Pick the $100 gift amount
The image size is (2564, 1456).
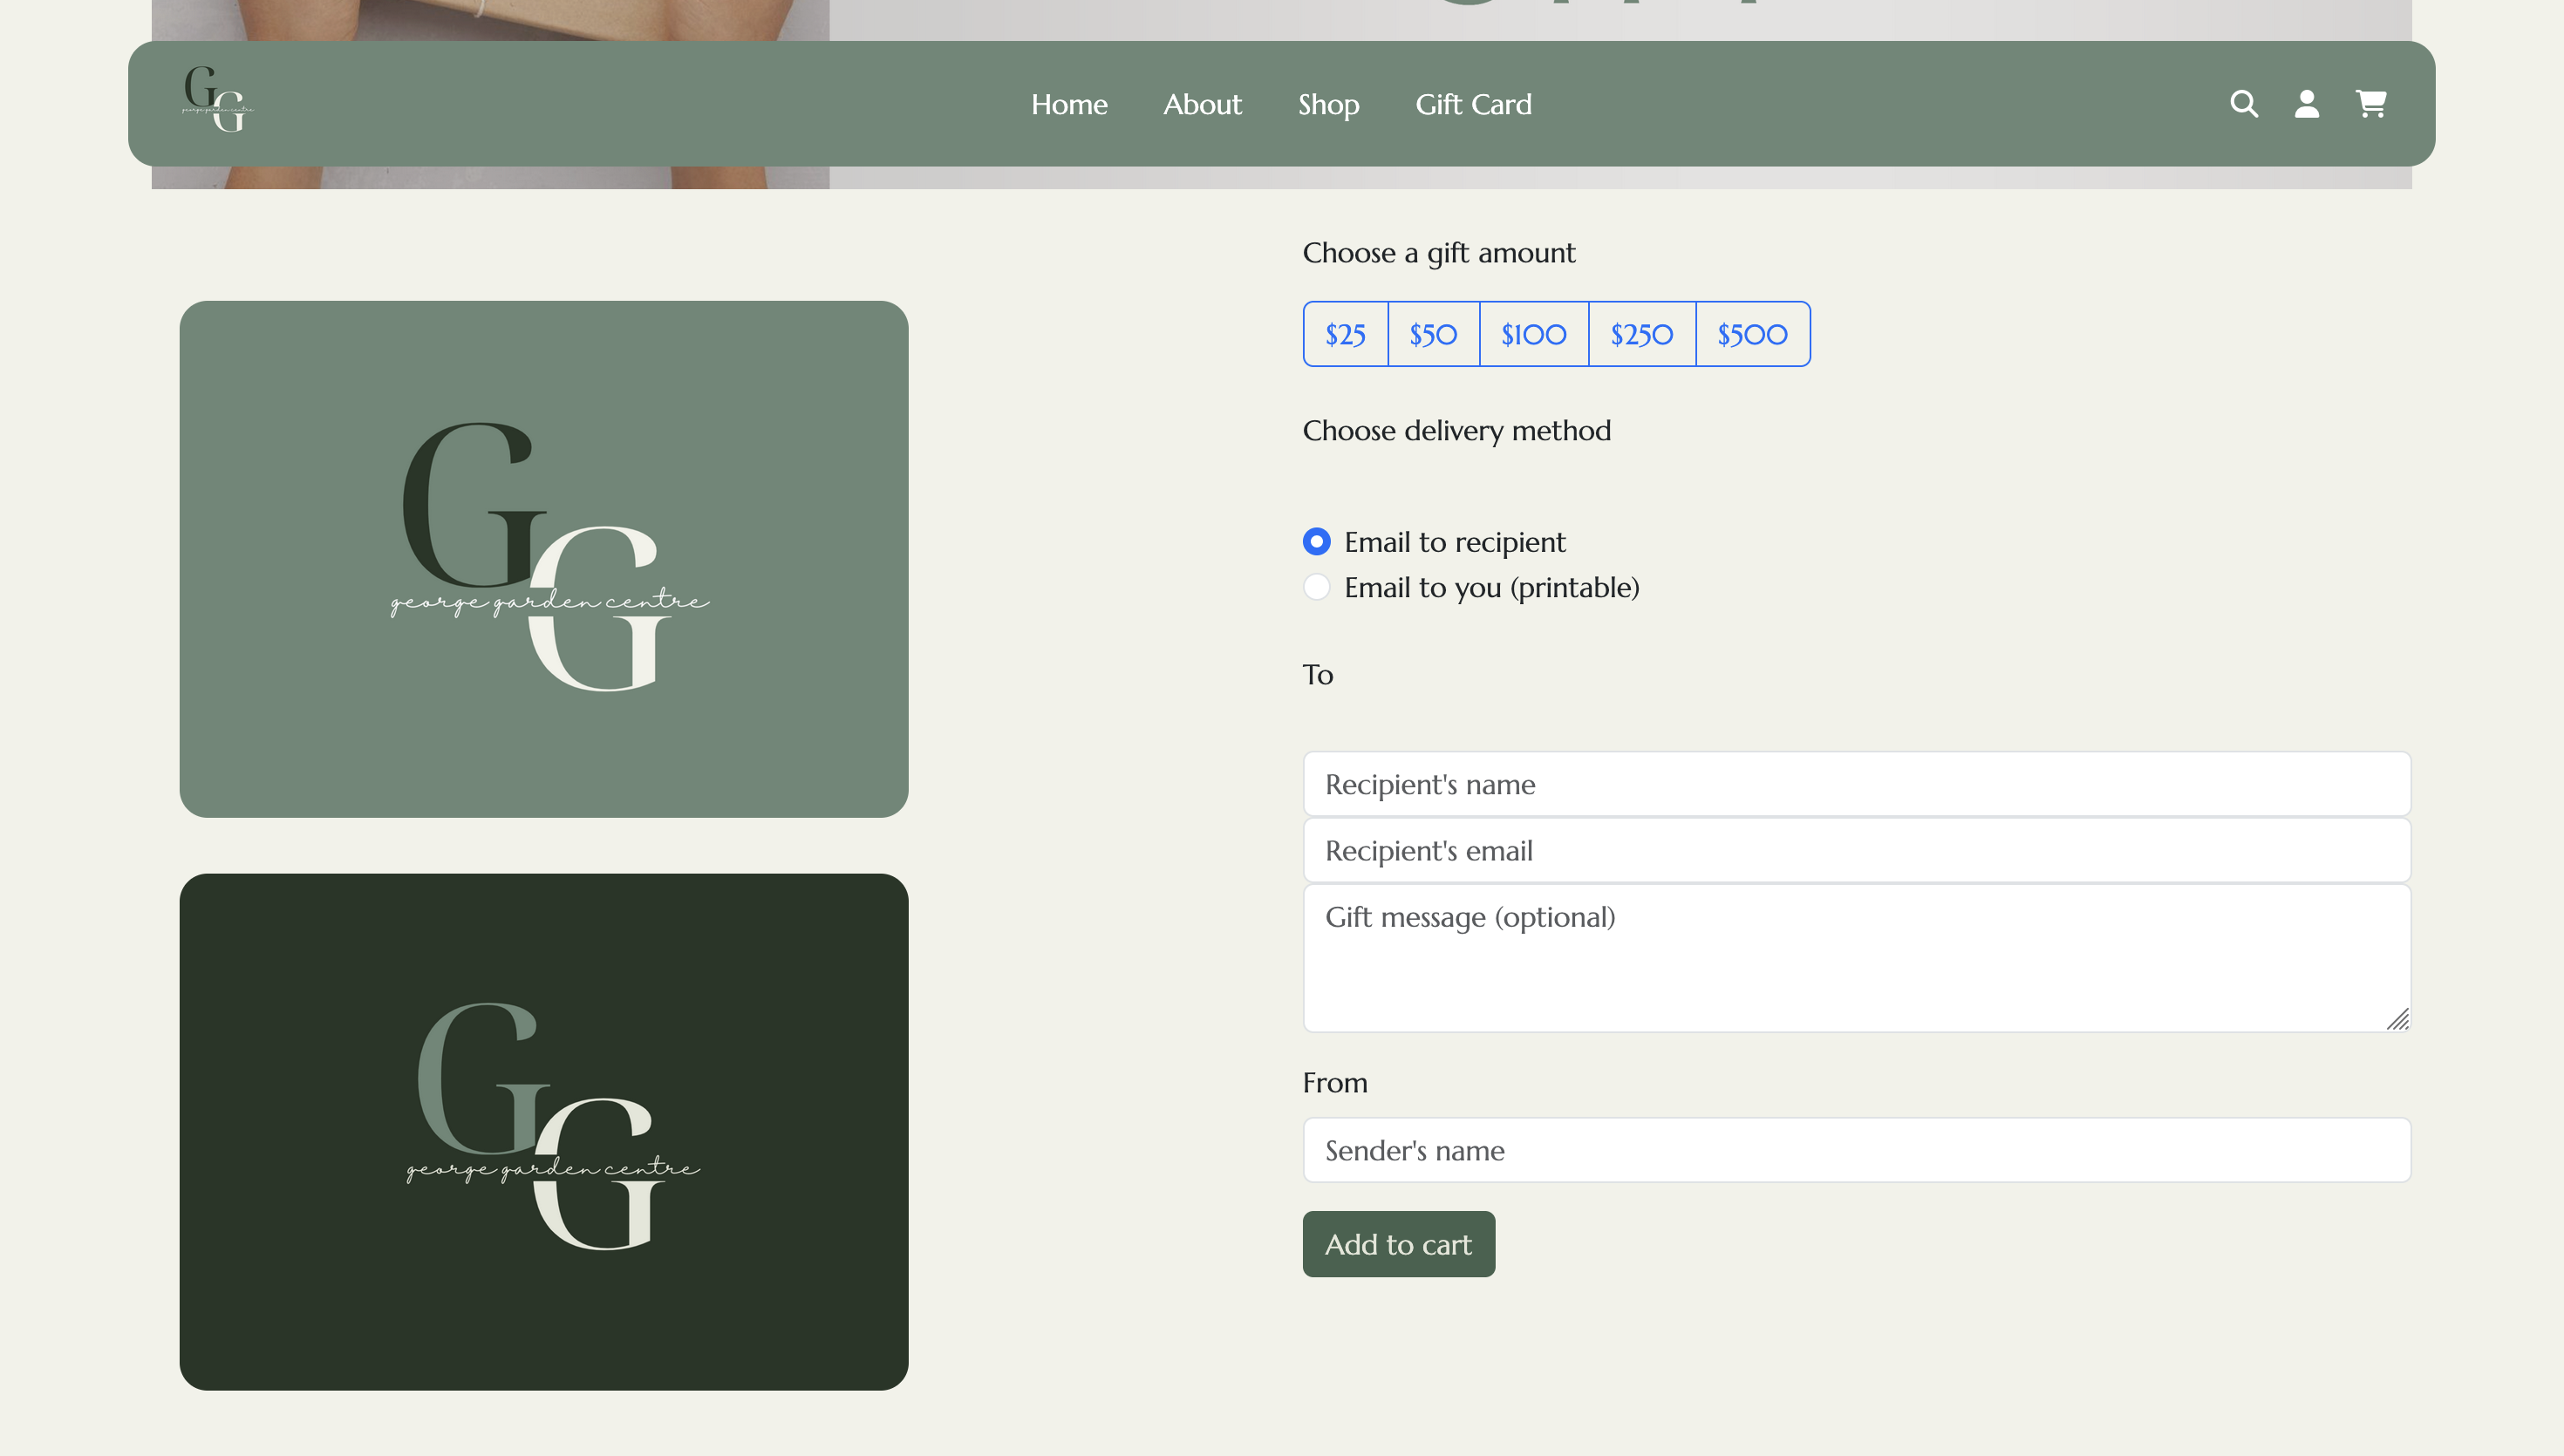click(x=1533, y=334)
